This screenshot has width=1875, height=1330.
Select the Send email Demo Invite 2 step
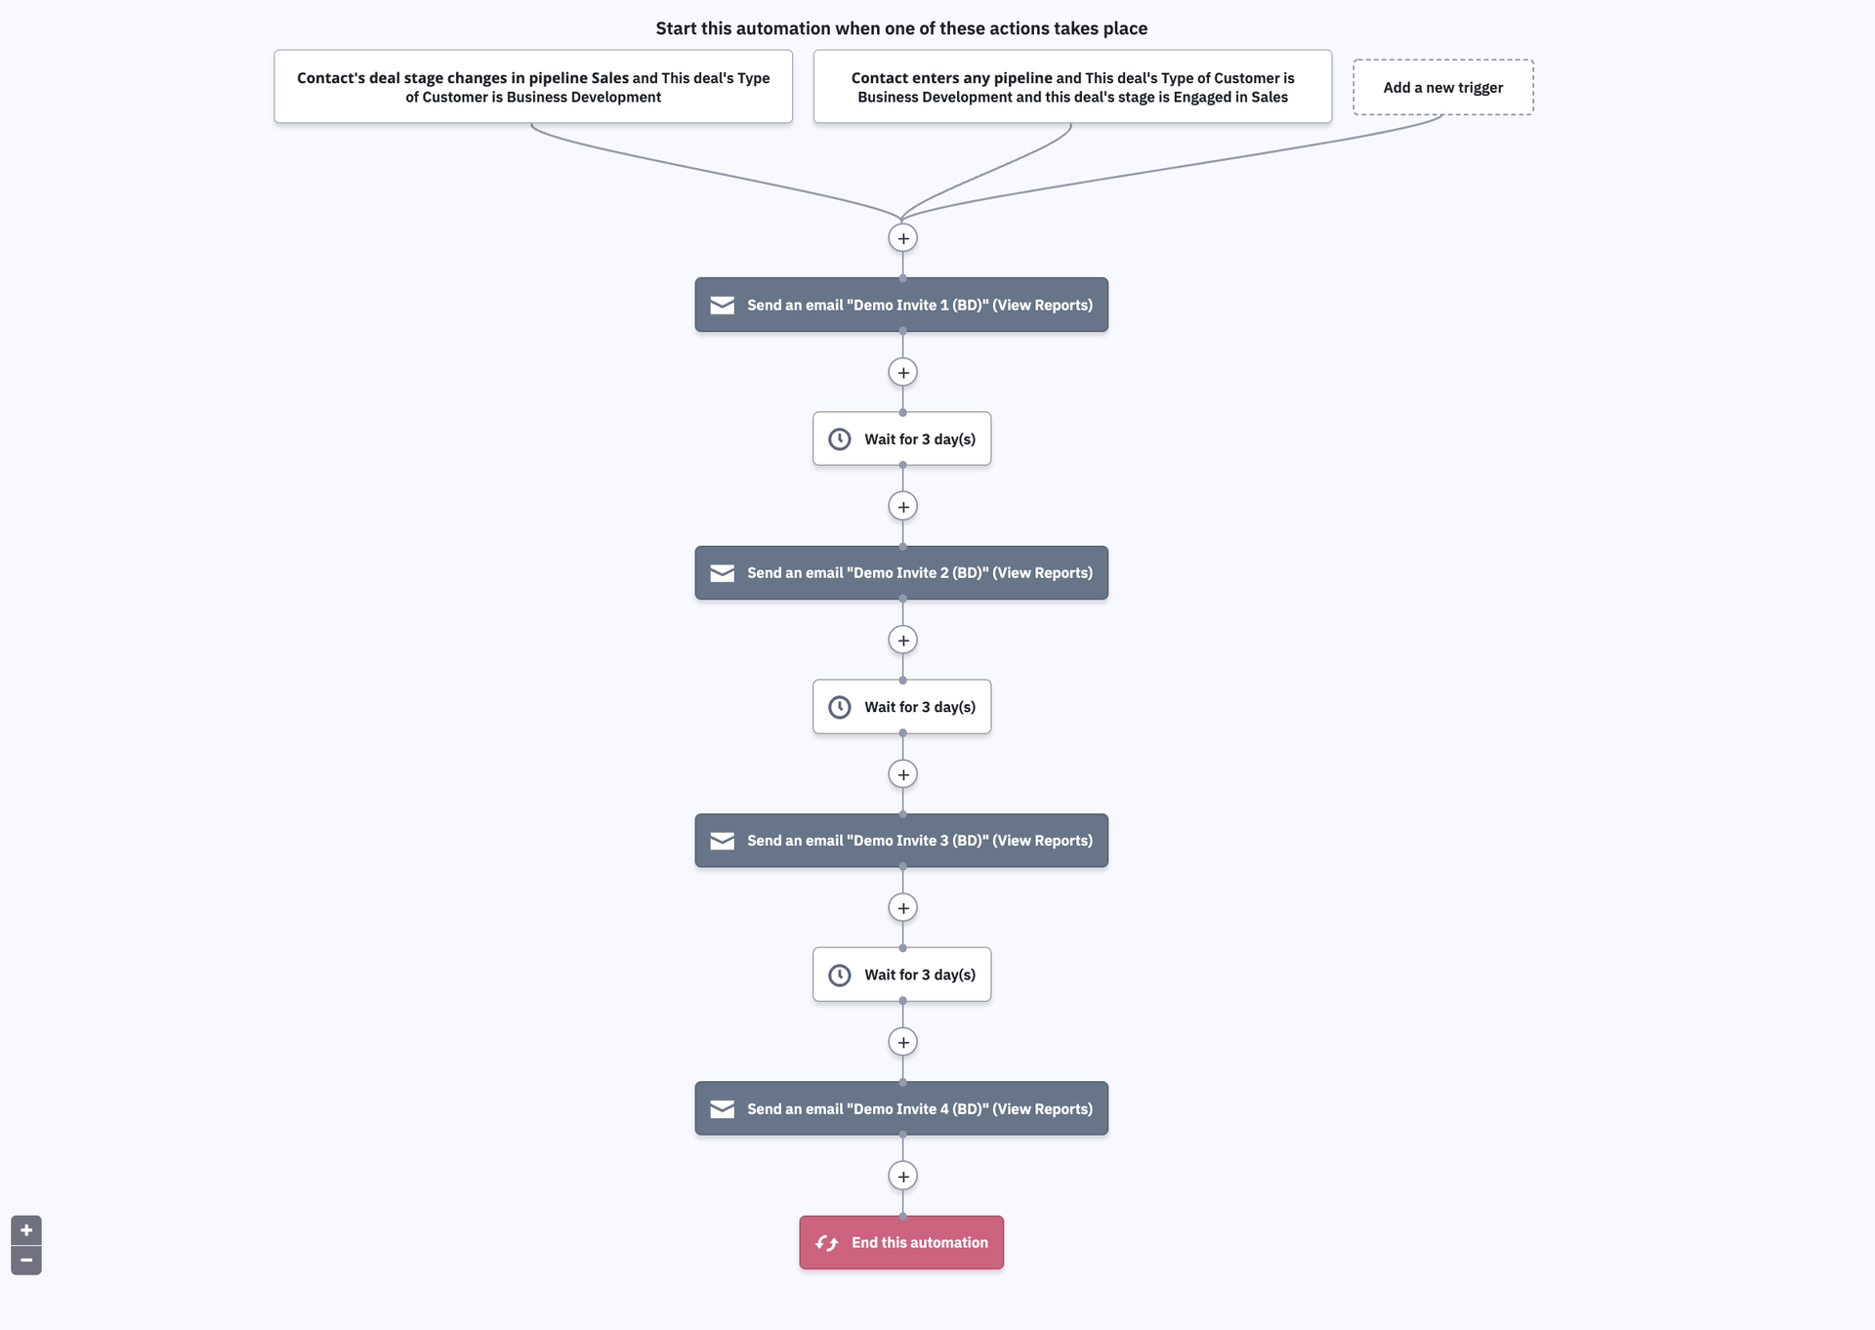coord(901,573)
